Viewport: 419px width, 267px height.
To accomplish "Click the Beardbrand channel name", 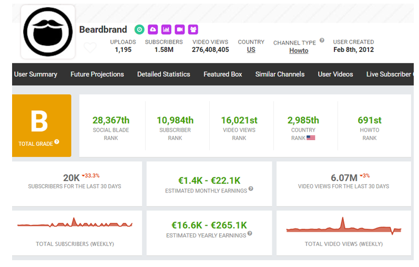I will [x=103, y=29].
